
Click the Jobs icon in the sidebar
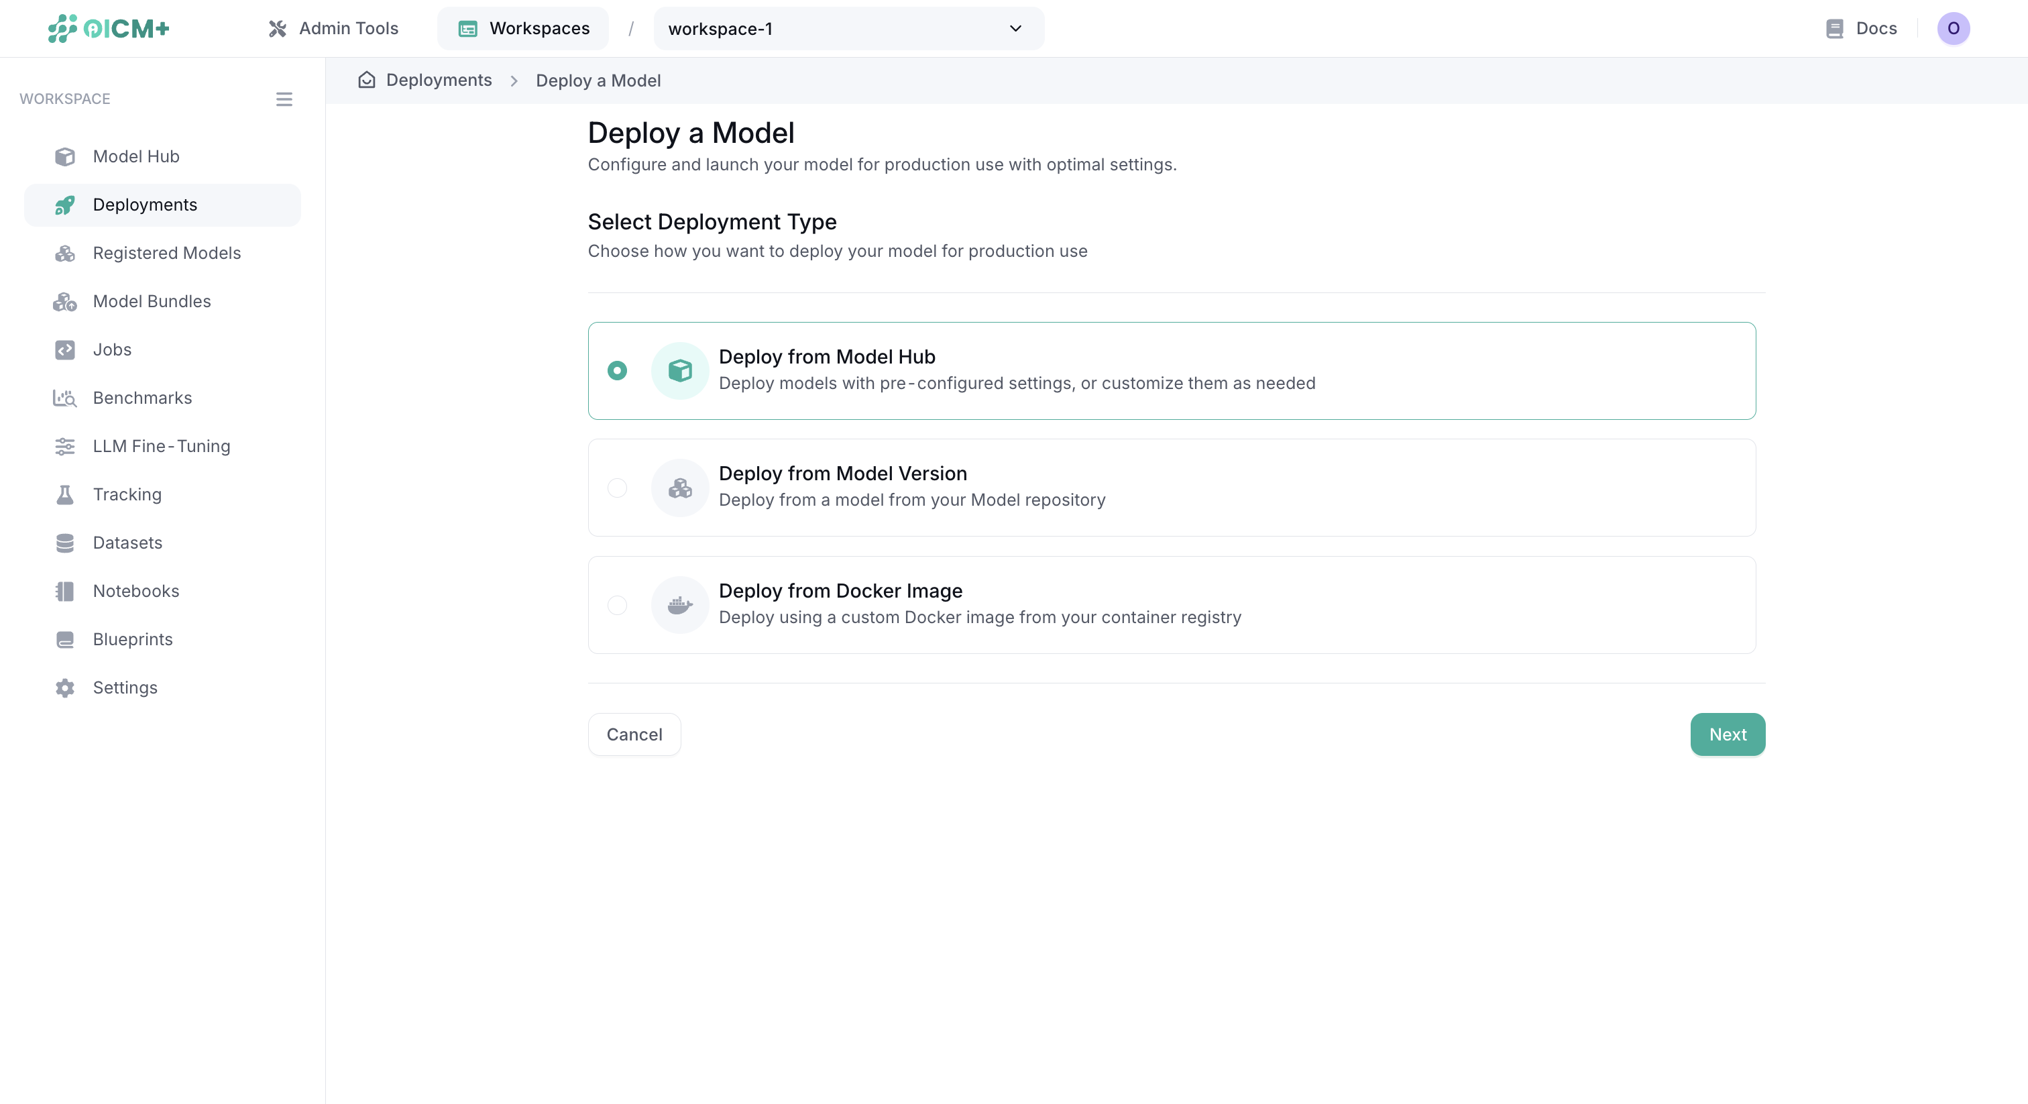coord(64,349)
